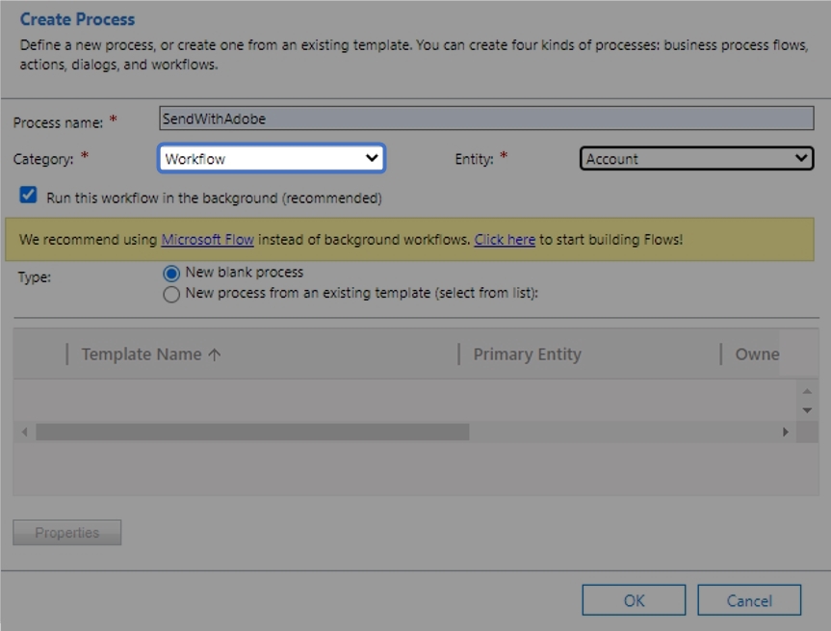
Task: Open the Category dropdown showing Workflow
Action: click(x=272, y=159)
